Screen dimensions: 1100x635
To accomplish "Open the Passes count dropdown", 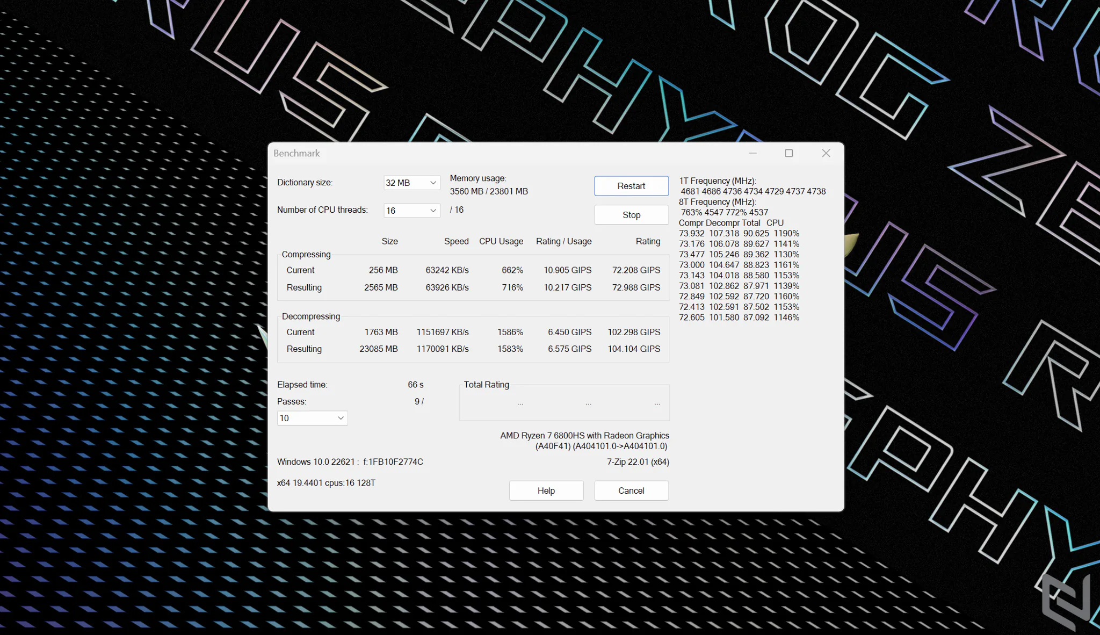I will (x=312, y=418).
